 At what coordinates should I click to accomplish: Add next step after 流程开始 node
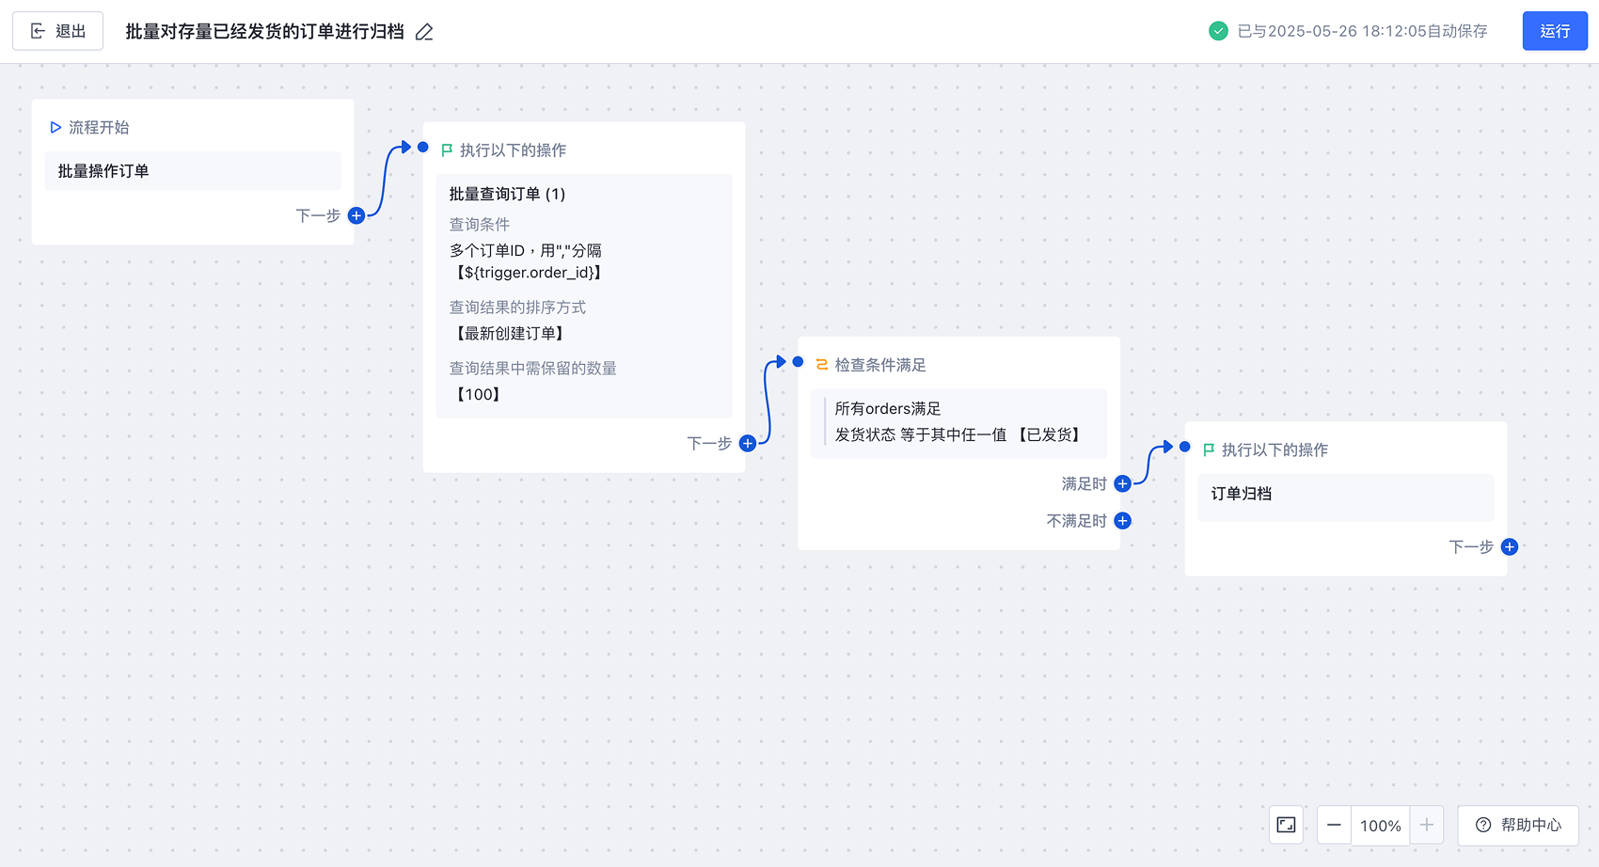[x=356, y=215]
